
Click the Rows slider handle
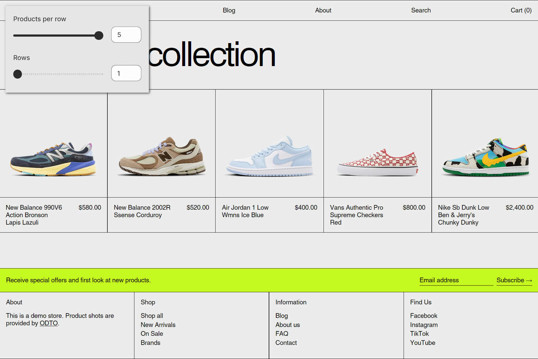(x=17, y=74)
